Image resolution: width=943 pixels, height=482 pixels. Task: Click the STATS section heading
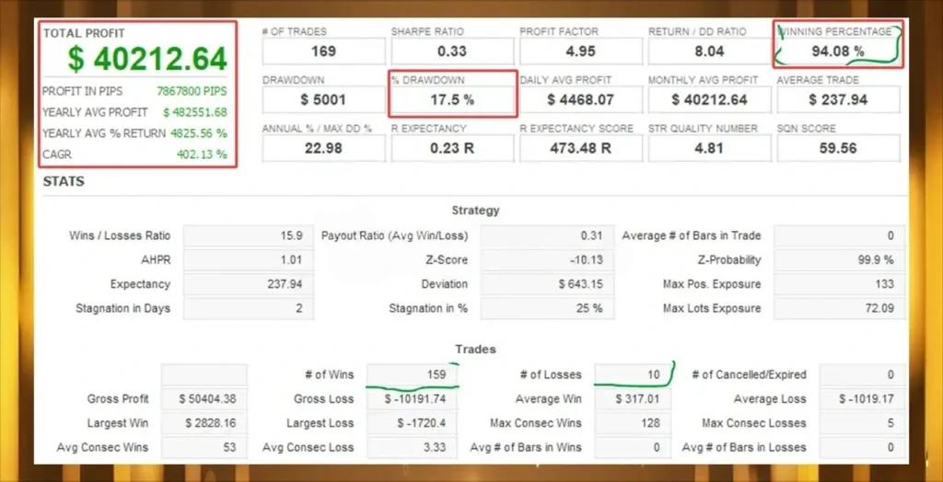coord(64,181)
